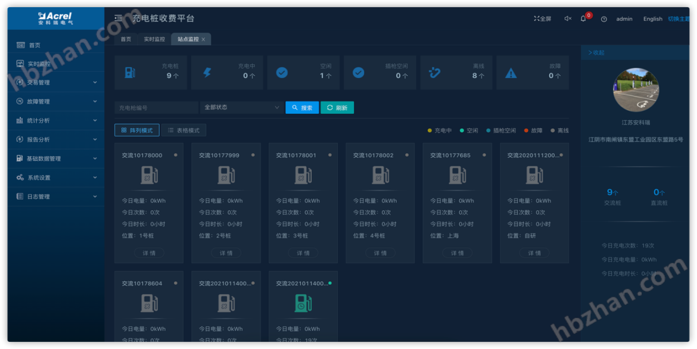Click the checkmark icon on 空闲 card
The image size is (697, 349).
[x=282, y=71]
